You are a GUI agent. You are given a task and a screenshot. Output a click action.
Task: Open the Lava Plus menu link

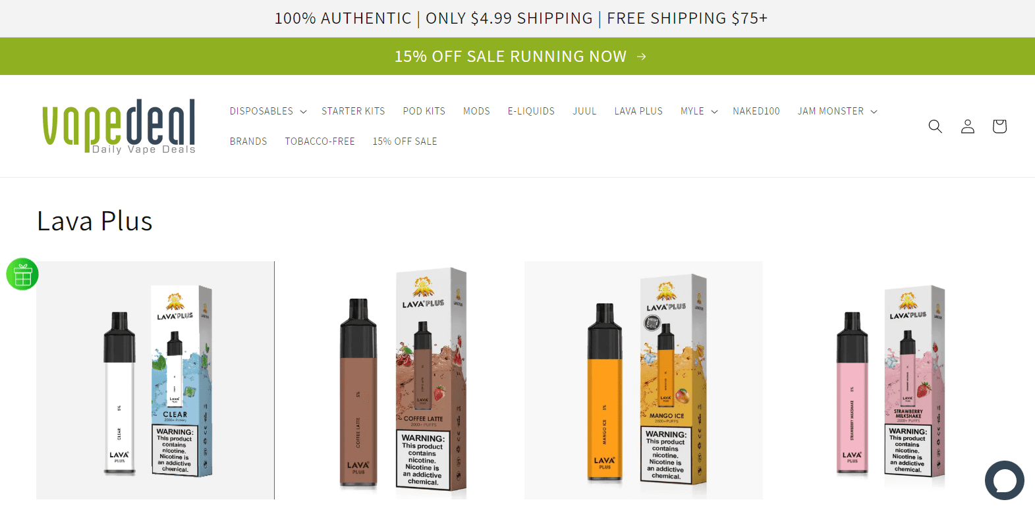pos(638,111)
